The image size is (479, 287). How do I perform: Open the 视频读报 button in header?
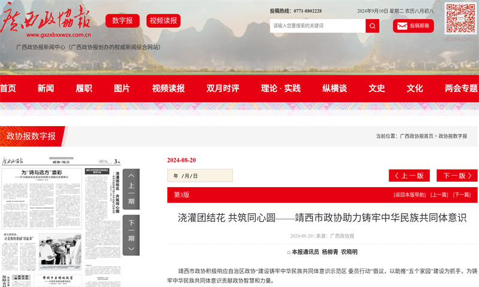point(163,21)
